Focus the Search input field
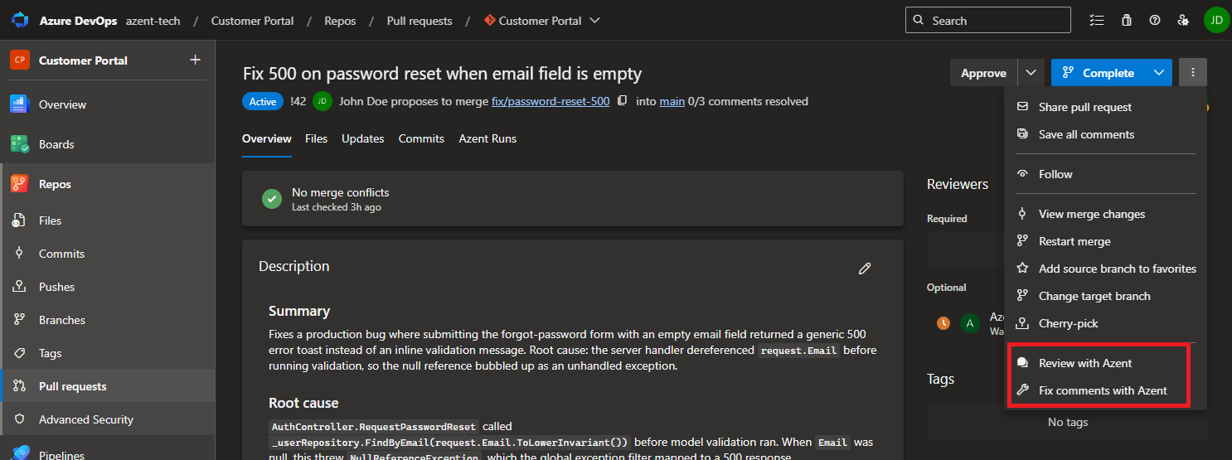 point(987,20)
